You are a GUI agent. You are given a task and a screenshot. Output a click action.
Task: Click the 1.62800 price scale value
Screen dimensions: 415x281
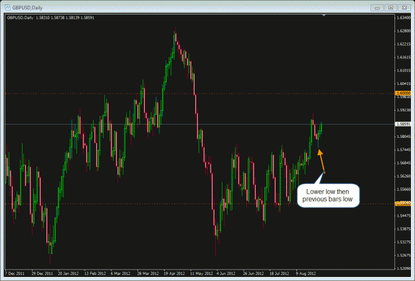(x=404, y=31)
